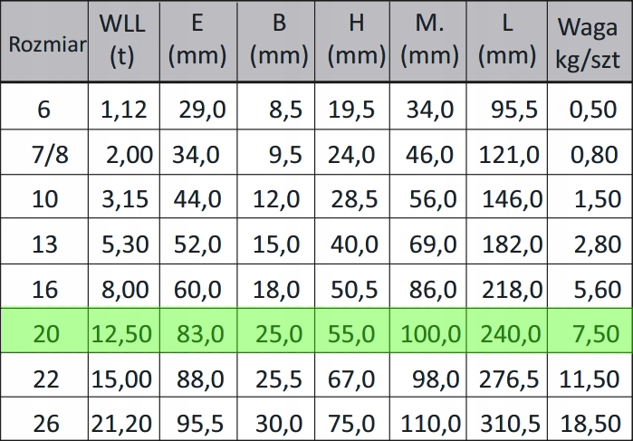Click the WLL (t) column header
Viewport: 633px width, 441px height.
coord(121,41)
